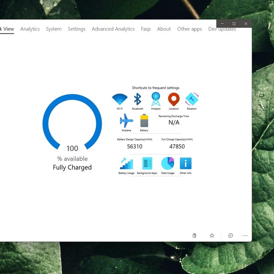This screenshot has height=274, width=274.
Task: Open the Rotation settings shortcut
Action: click(x=192, y=101)
